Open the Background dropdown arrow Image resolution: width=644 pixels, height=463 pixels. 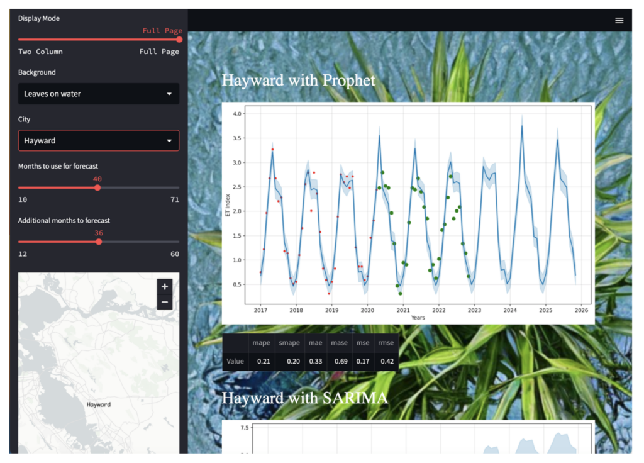pos(170,94)
